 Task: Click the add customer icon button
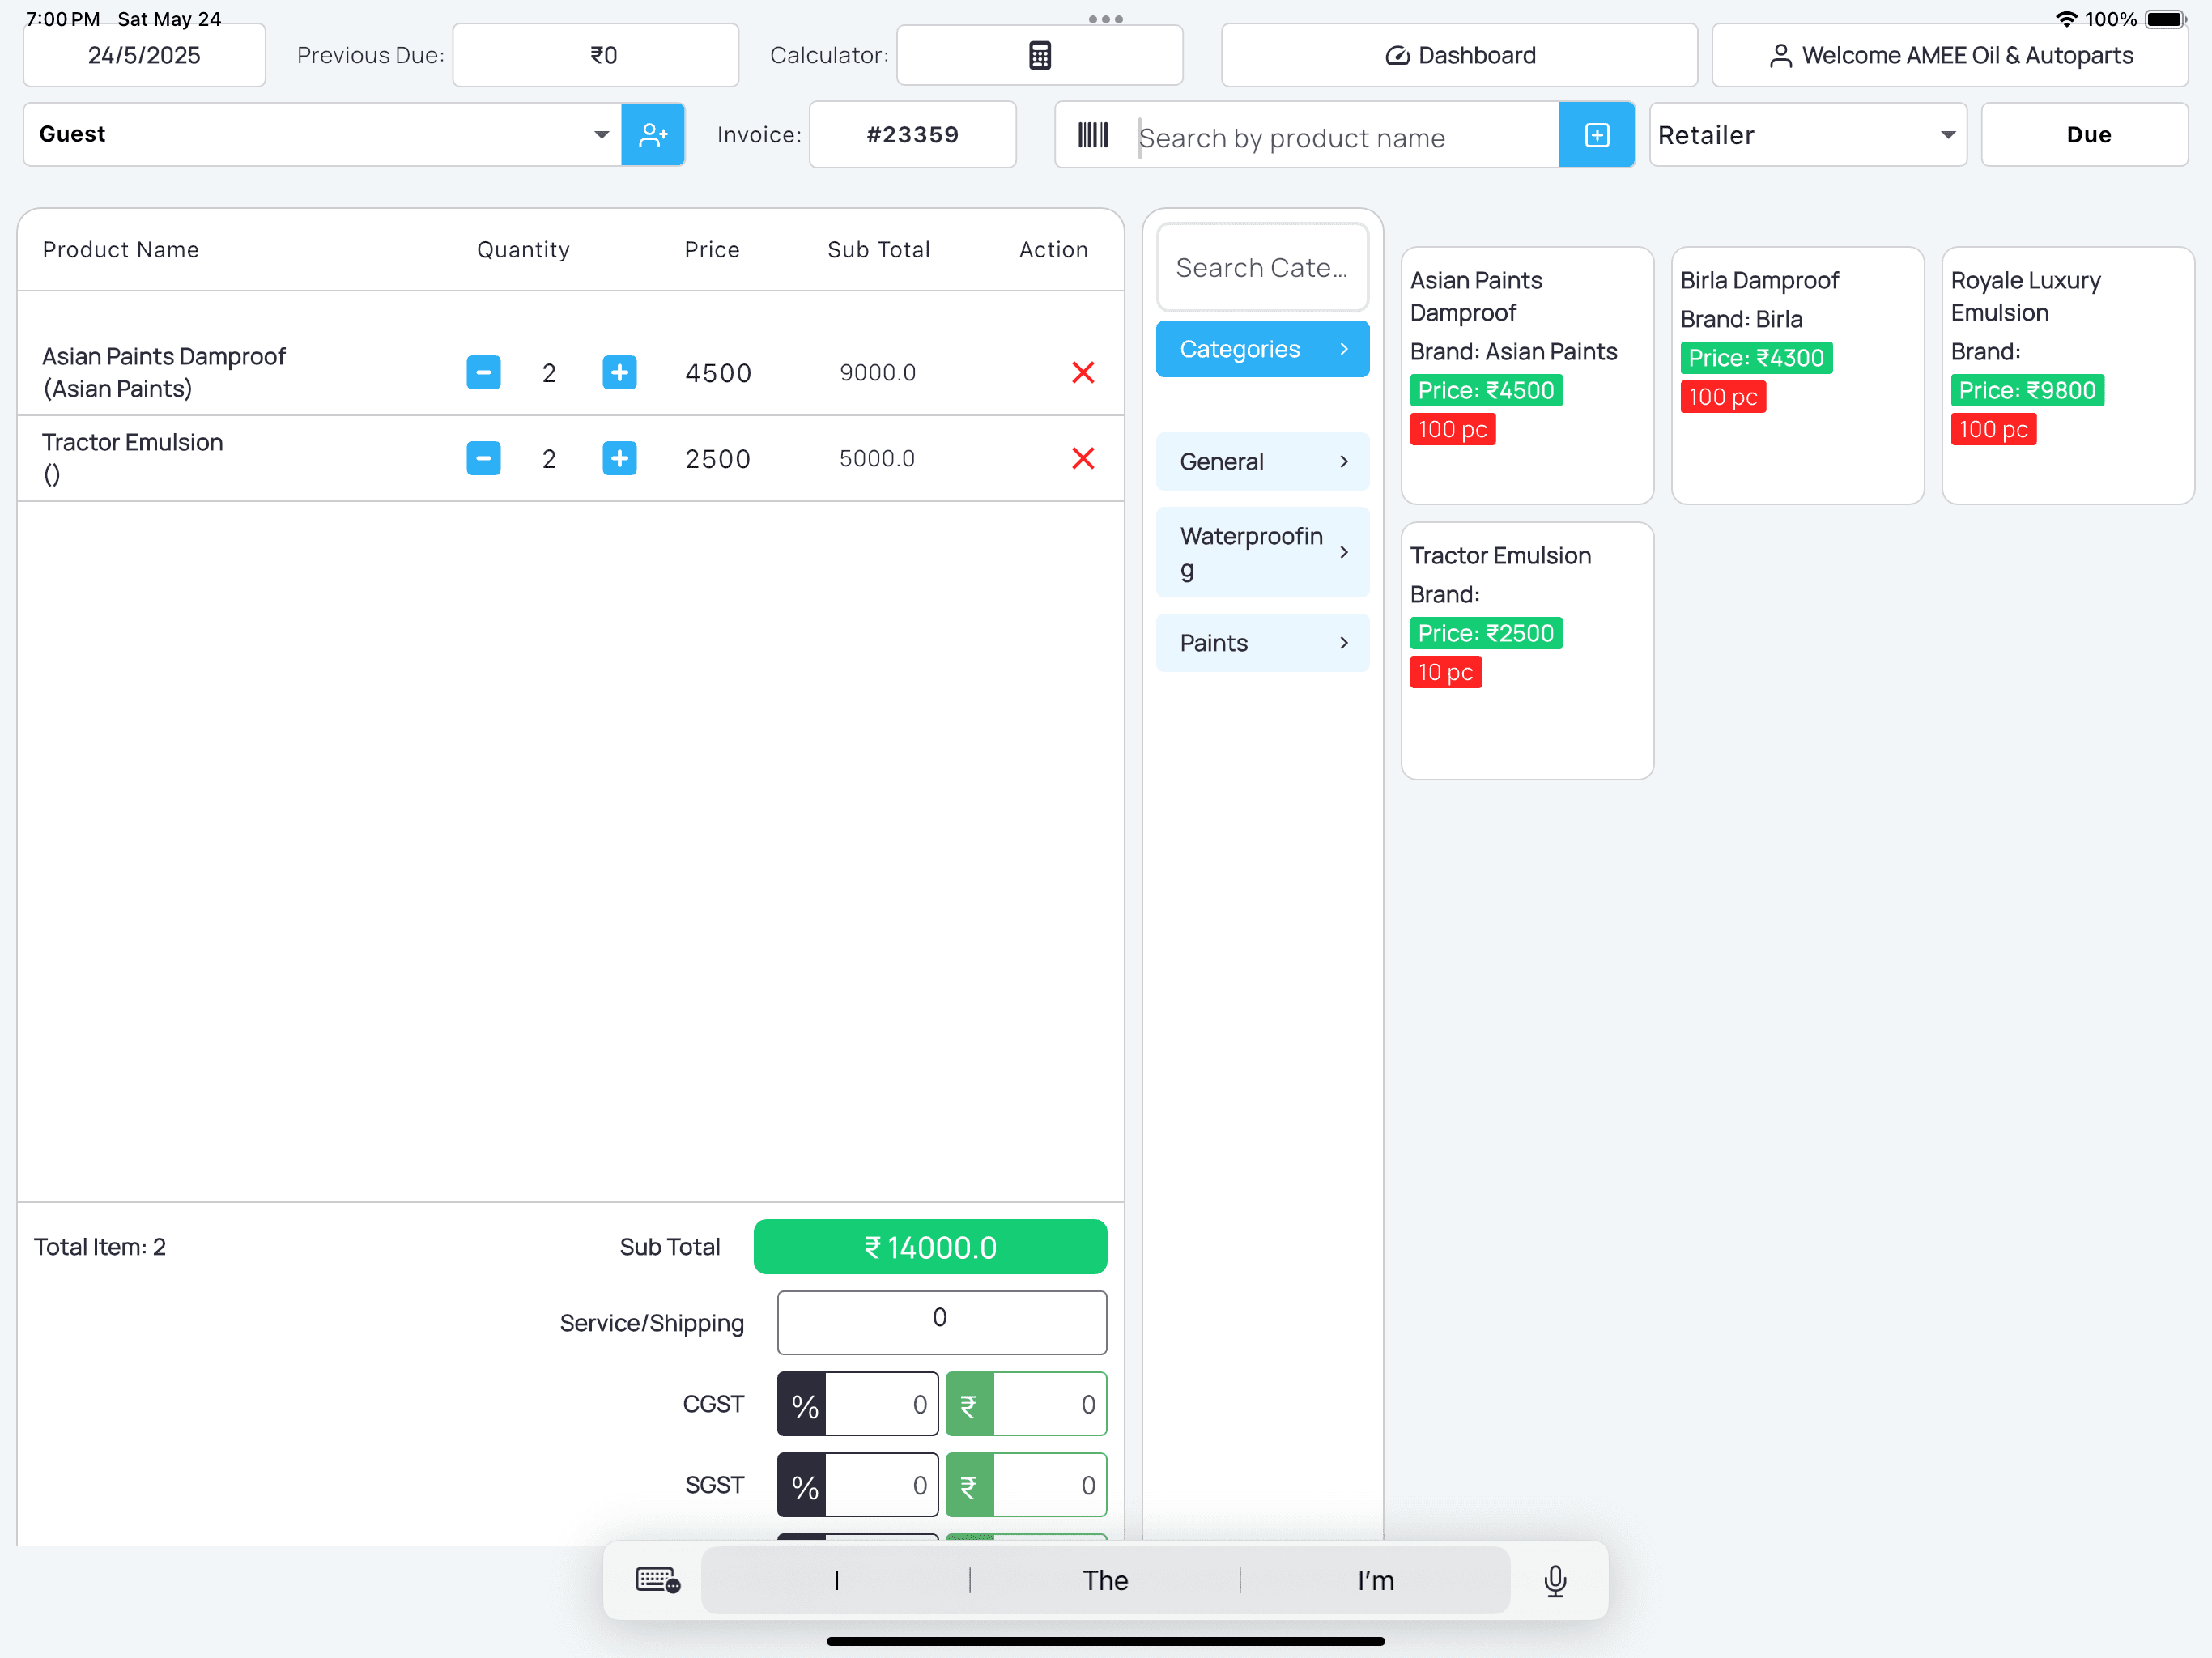click(653, 134)
